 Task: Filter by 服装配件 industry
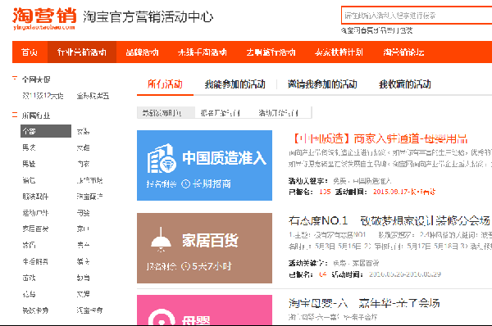click(35, 197)
